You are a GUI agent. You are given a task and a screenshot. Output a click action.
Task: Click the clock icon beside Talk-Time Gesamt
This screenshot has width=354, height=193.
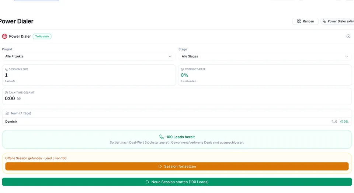click(6, 93)
